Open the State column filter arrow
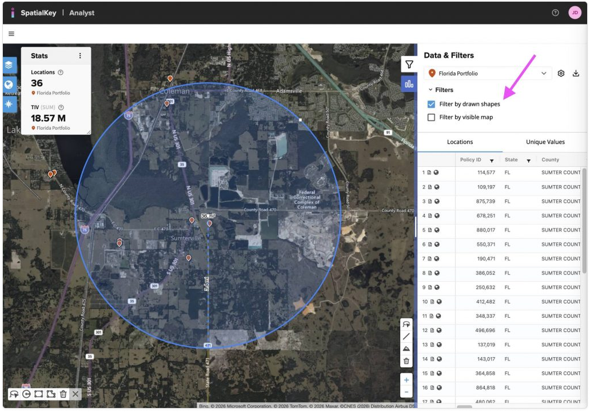Viewport: 590px width, 412px height. tap(528, 161)
